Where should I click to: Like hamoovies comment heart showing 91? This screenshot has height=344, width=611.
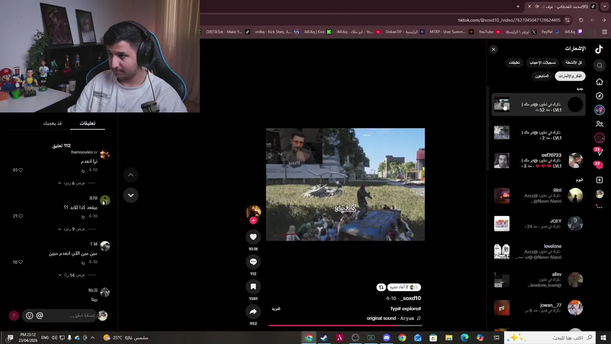click(x=21, y=170)
